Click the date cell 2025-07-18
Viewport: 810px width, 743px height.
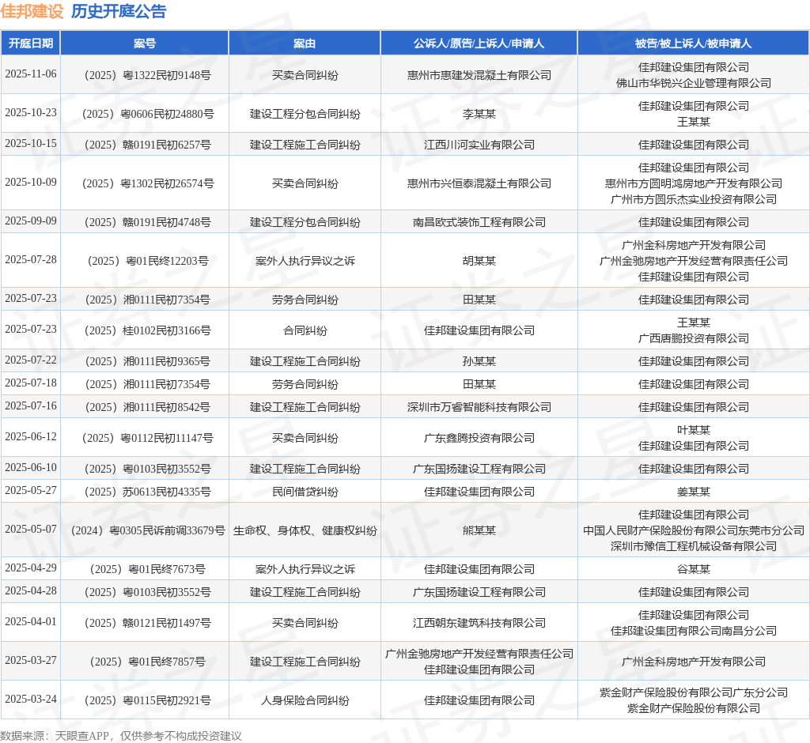(x=31, y=383)
